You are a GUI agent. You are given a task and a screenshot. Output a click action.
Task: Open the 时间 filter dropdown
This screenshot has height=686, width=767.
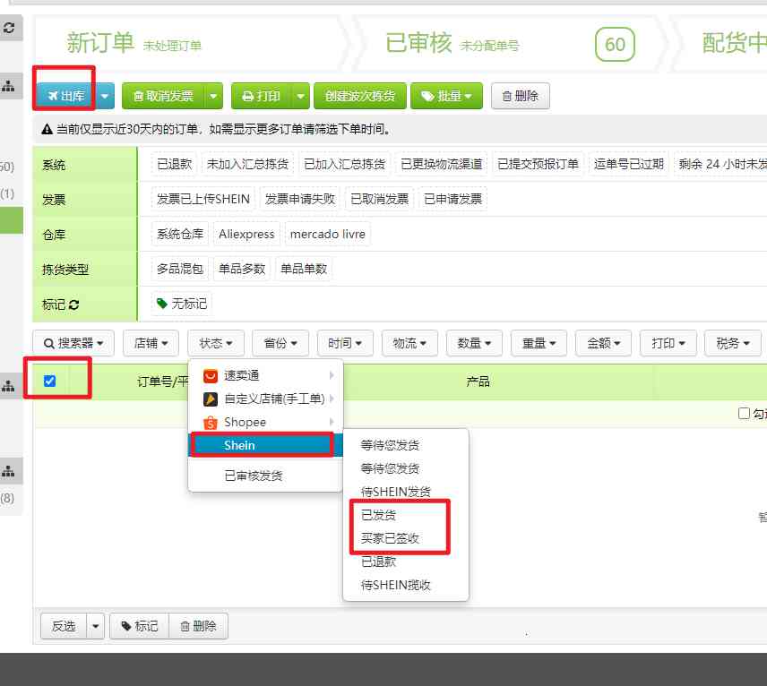tap(344, 342)
